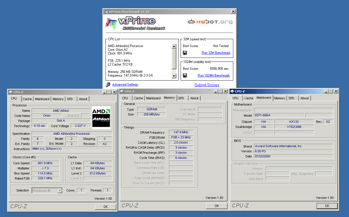Click the Instructions field MMX (+), 3DNow! (+)
This screenshot has width=349, height=217.
click(x=72, y=149)
